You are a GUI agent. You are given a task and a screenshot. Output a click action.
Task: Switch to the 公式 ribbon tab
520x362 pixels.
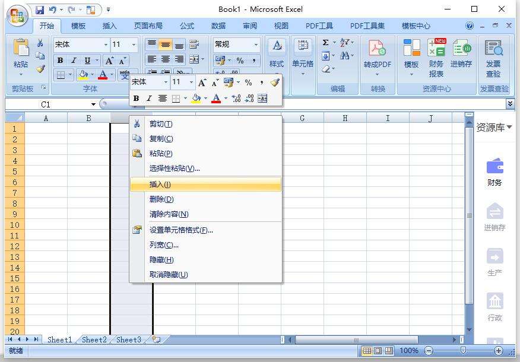pyautogui.click(x=187, y=26)
